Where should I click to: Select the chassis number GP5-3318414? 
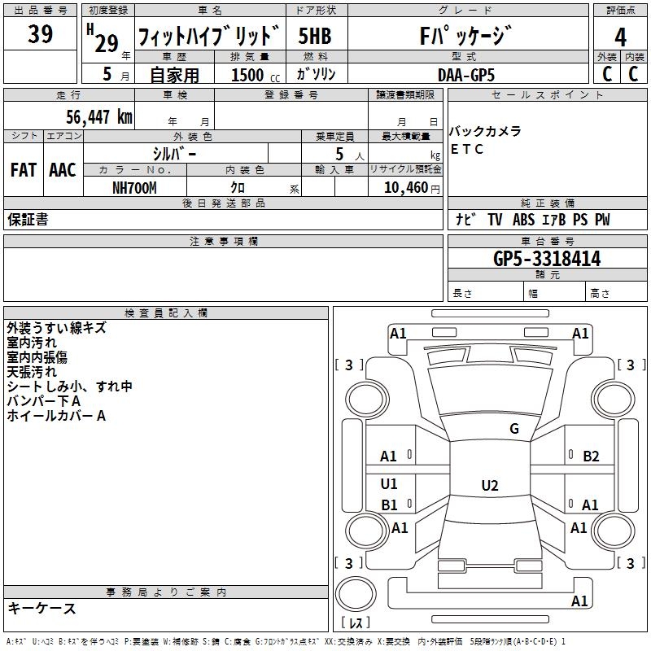coord(547,259)
